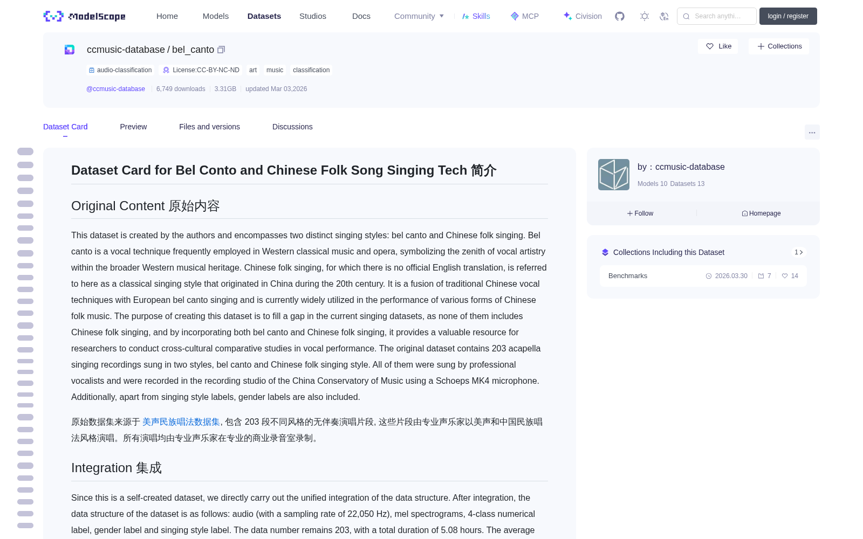Click the MCP diamond icon

coord(515,16)
